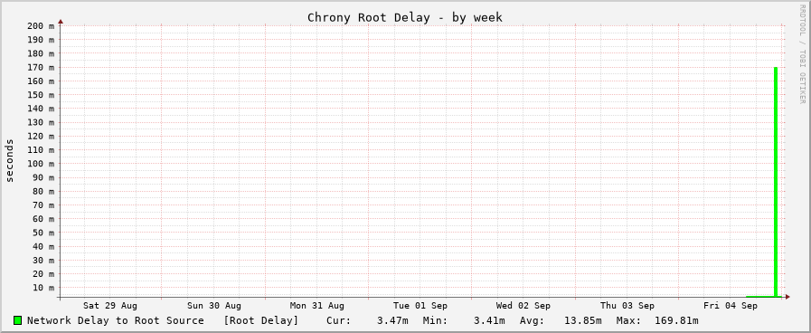Click the "200 m" y-axis label
The image size is (811, 333).
pyautogui.click(x=41, y=26)
